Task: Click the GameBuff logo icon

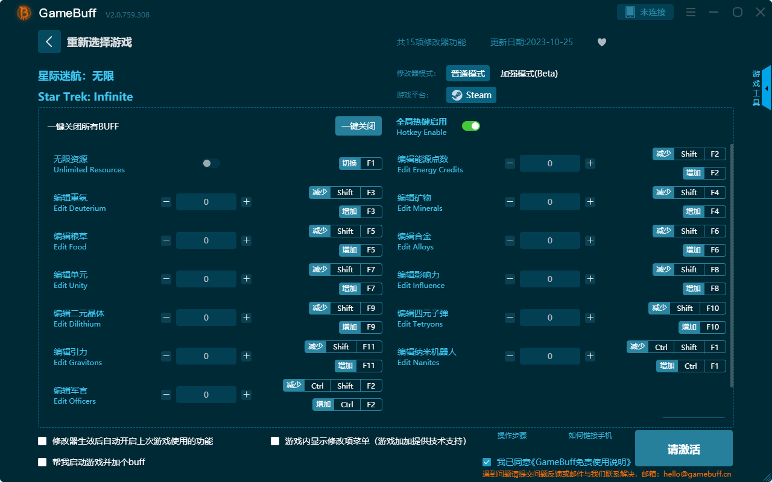Action: pyautogui.click(x=24, y=13)
